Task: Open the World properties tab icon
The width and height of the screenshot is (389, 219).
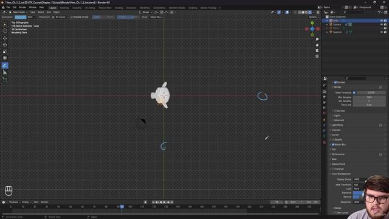Action: click(x=324, y=113)
